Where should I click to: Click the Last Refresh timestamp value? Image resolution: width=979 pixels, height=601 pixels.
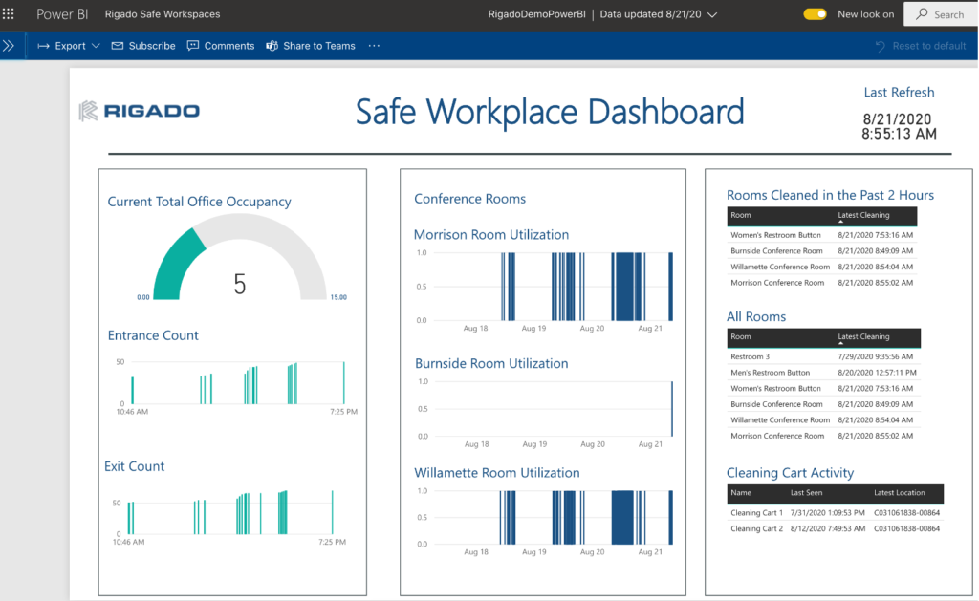pyautogui.click(x=899, y=126)
